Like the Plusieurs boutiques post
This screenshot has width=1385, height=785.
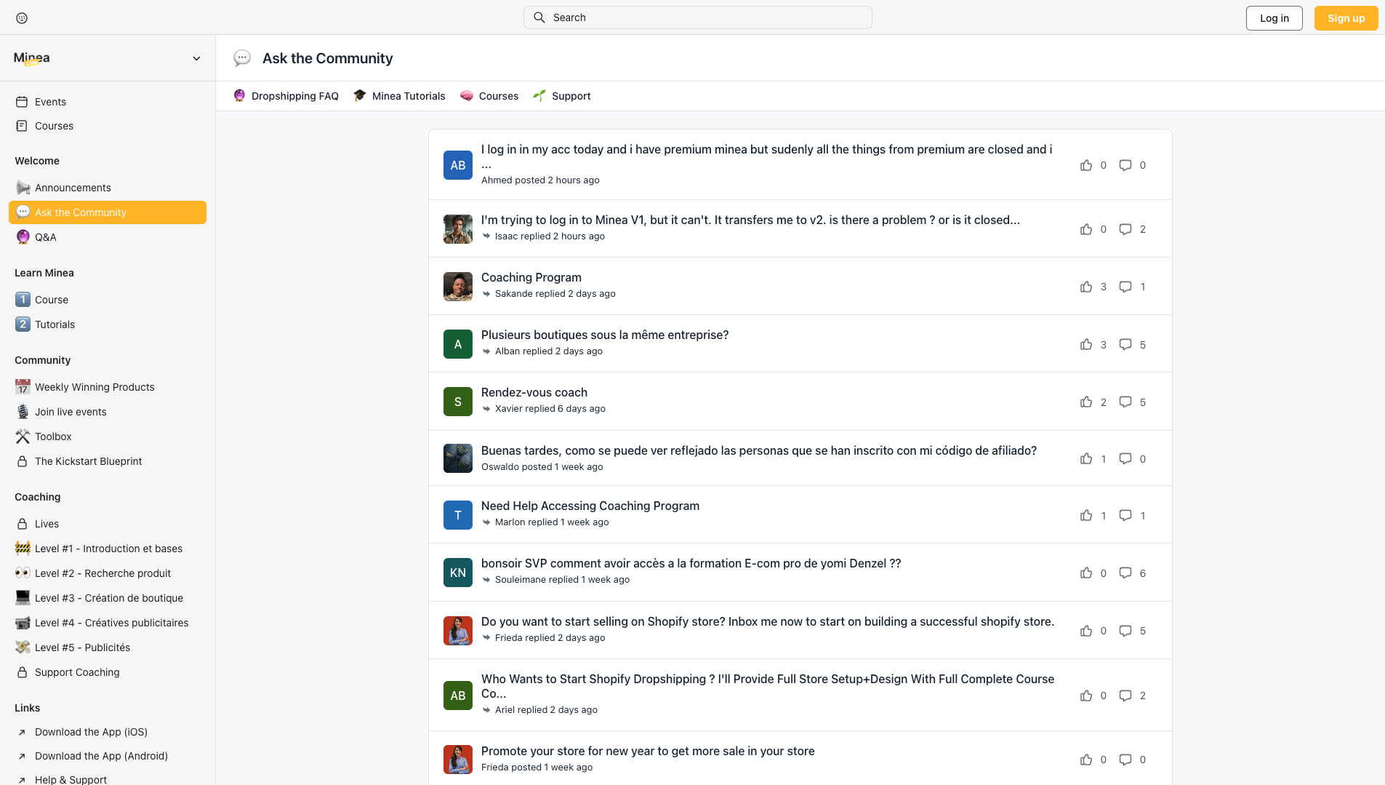click(x=1085, y=344)
